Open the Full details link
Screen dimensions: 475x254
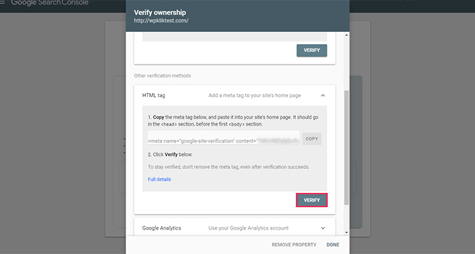click(159, 179)
